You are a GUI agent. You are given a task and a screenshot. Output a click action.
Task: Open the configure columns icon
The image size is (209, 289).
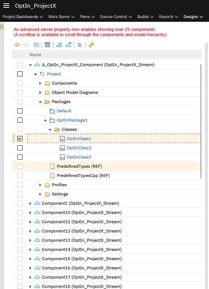click(47, 45)
